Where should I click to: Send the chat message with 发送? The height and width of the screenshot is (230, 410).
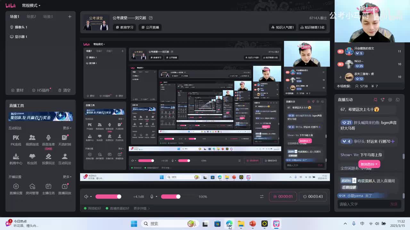coord(394,204)
